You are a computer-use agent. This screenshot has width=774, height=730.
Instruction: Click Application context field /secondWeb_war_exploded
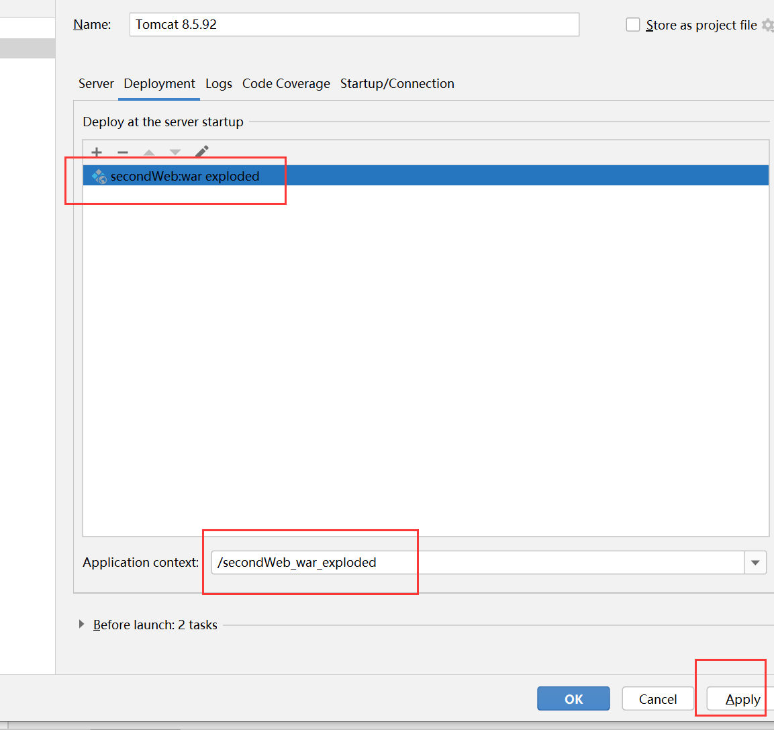click(x=477, y=563)
